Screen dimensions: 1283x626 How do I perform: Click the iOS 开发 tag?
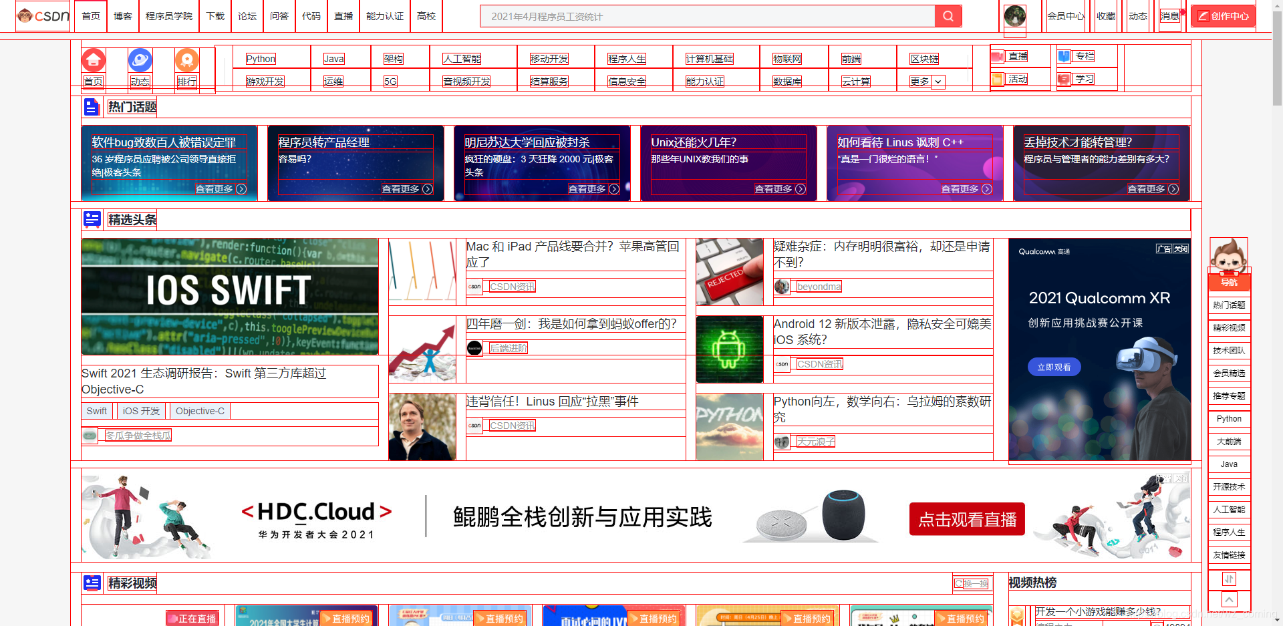click(x=141, y=411)
